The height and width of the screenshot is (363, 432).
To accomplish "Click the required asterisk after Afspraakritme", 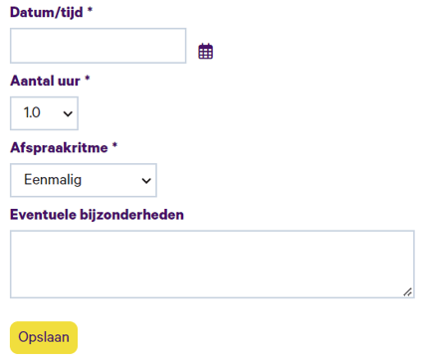I will (x=114, y=145).
